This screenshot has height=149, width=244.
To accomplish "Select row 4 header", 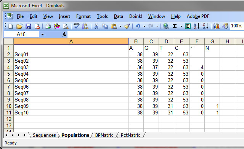I will click(x=8, y=67).
